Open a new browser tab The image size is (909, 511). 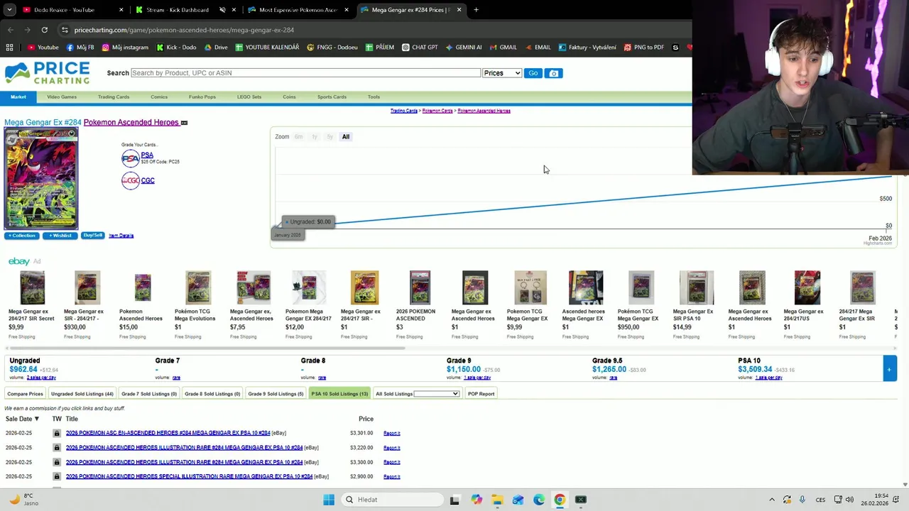[x=476, y=10]
